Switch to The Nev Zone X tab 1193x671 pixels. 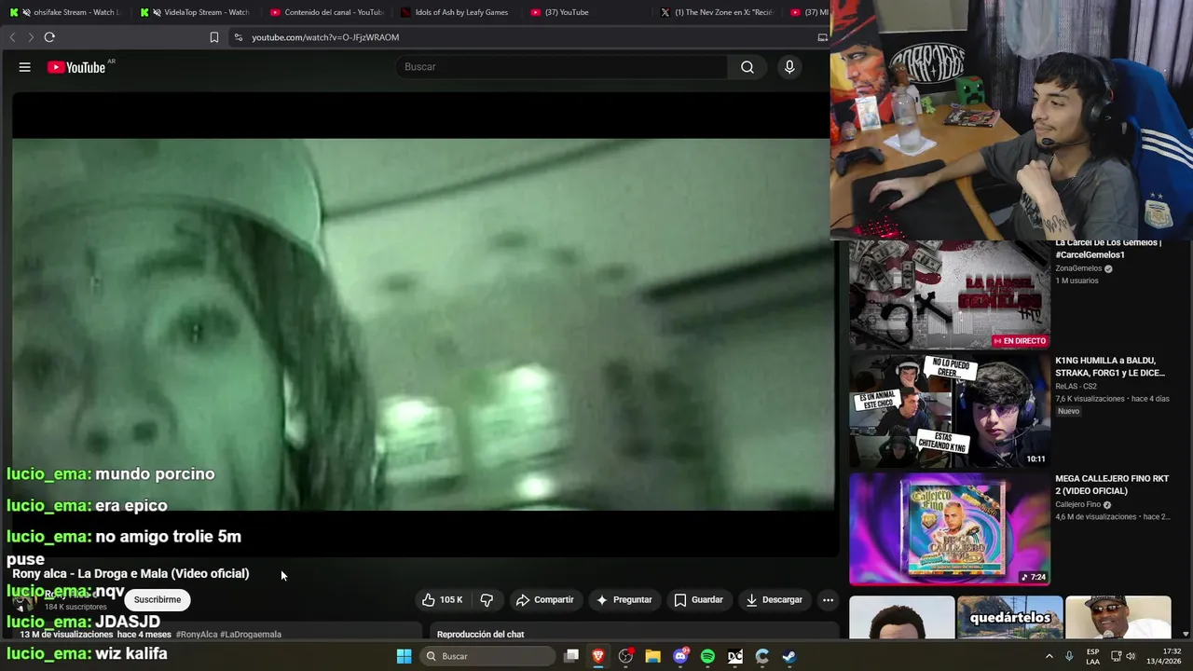pyautogui.click(x=718, y=12)
